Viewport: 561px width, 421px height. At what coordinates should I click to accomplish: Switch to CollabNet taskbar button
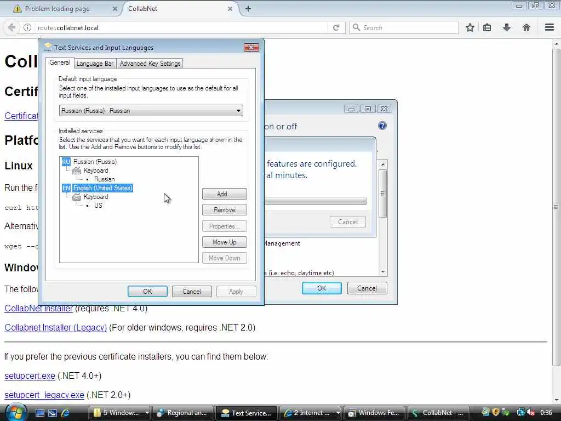pyautogui.click(x=438, y=413)
